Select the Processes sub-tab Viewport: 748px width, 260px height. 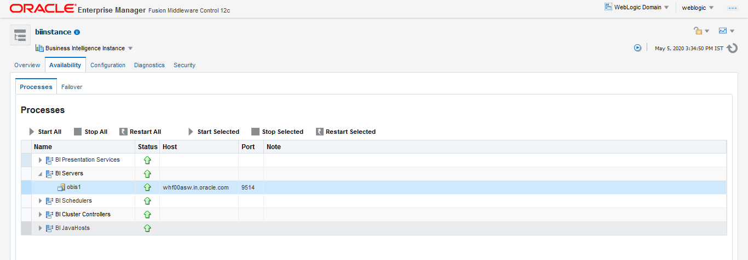[x=36, y=87]
